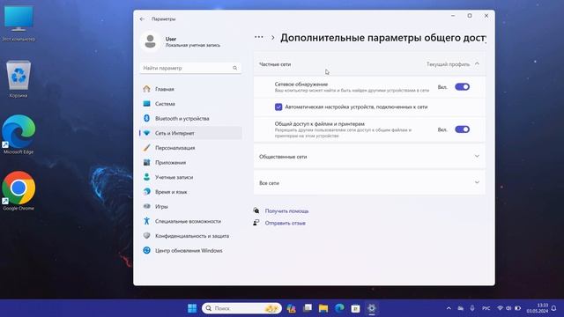Image resolution: width=564 pixels, height=317 pixels.
Task: Click the search magnifier in Settings
Action: 235,68
